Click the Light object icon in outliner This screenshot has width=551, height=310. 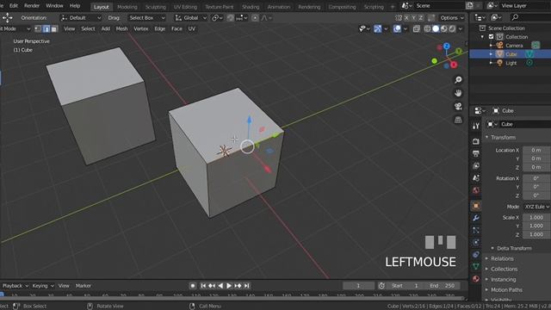click(x=499, y=63)
